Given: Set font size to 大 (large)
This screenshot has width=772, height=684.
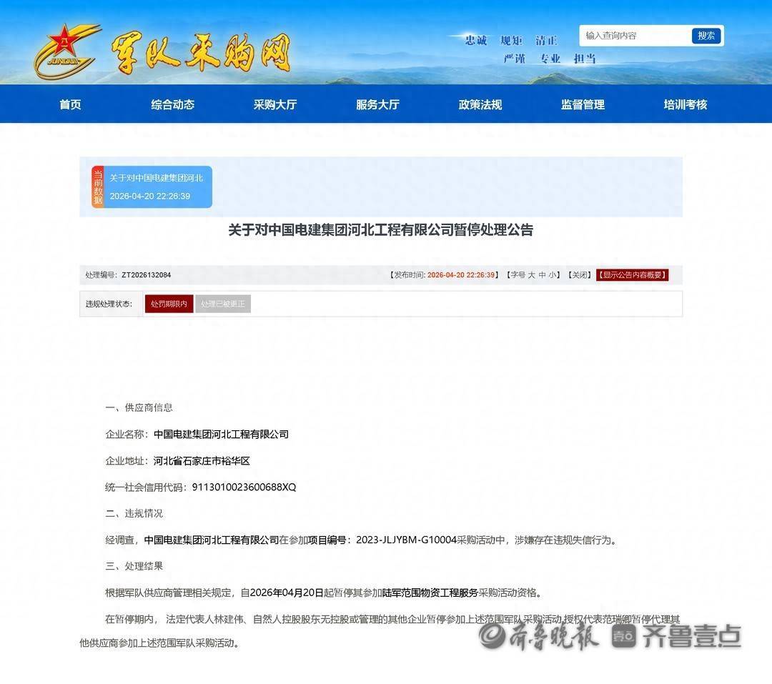Looking at the screenshot, I should (531, 275).
